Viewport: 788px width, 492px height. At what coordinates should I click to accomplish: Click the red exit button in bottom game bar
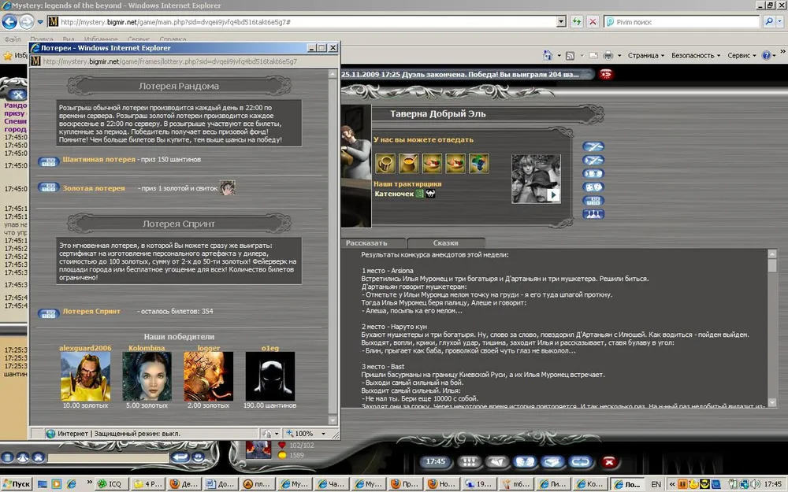[x=608, y=461]
